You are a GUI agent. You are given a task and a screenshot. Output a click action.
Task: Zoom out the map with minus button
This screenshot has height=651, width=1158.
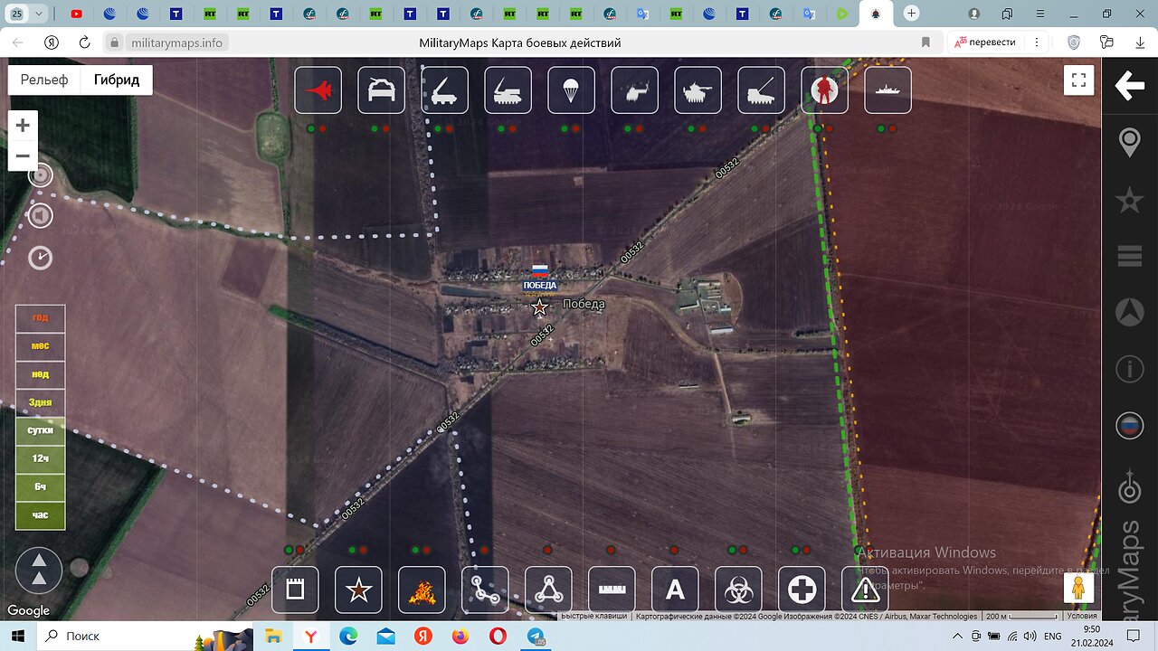click(x=23, y=156)
